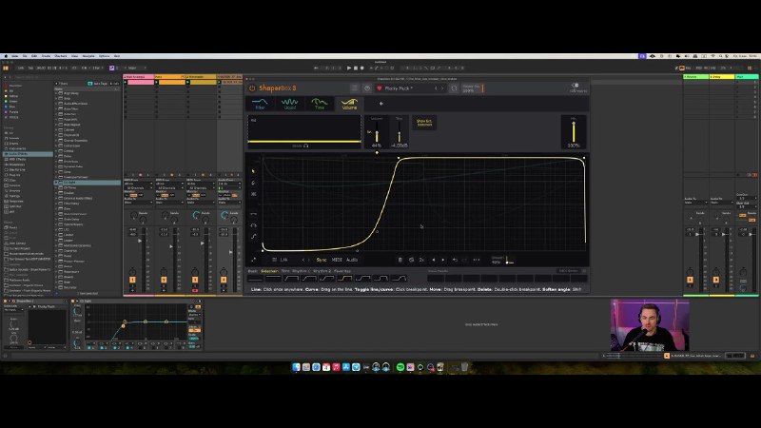
Task: Enable MIDI trigger mode
Action: [x=337, y=260]
